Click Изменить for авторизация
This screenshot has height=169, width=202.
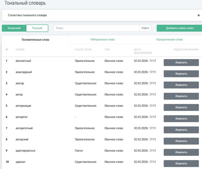tap(181, 107)
